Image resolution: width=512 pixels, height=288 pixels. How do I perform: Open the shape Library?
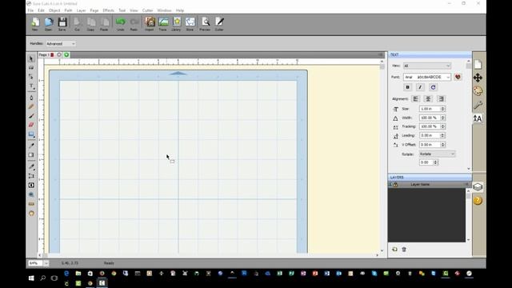(176, 23)
